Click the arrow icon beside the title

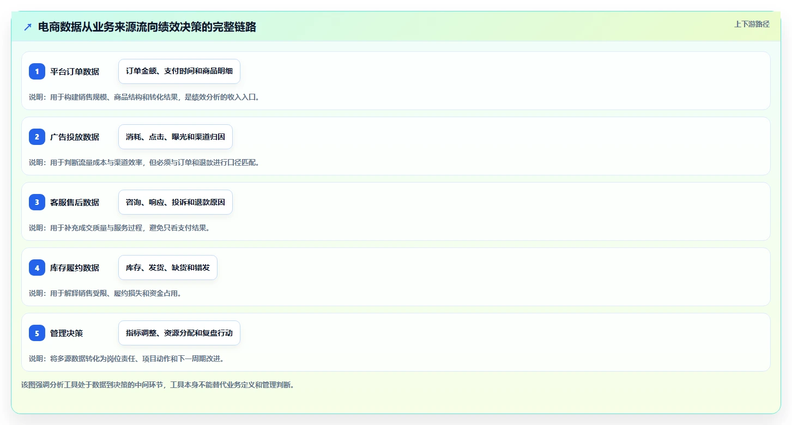point(28,27)
